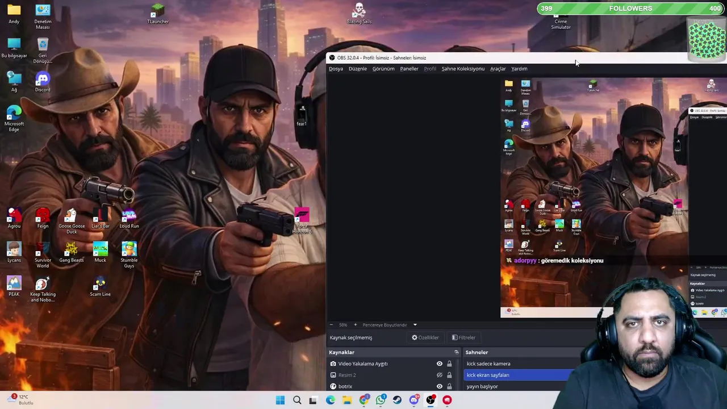
Task: Pop out the Kaynaklar dock panel
Action: point(456,352)
